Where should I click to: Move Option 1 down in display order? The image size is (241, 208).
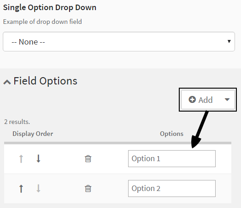[x=38, y=158]
